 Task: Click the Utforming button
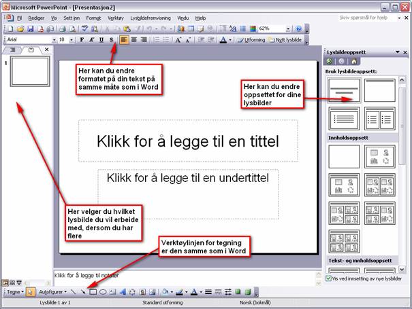coord(251,40)
